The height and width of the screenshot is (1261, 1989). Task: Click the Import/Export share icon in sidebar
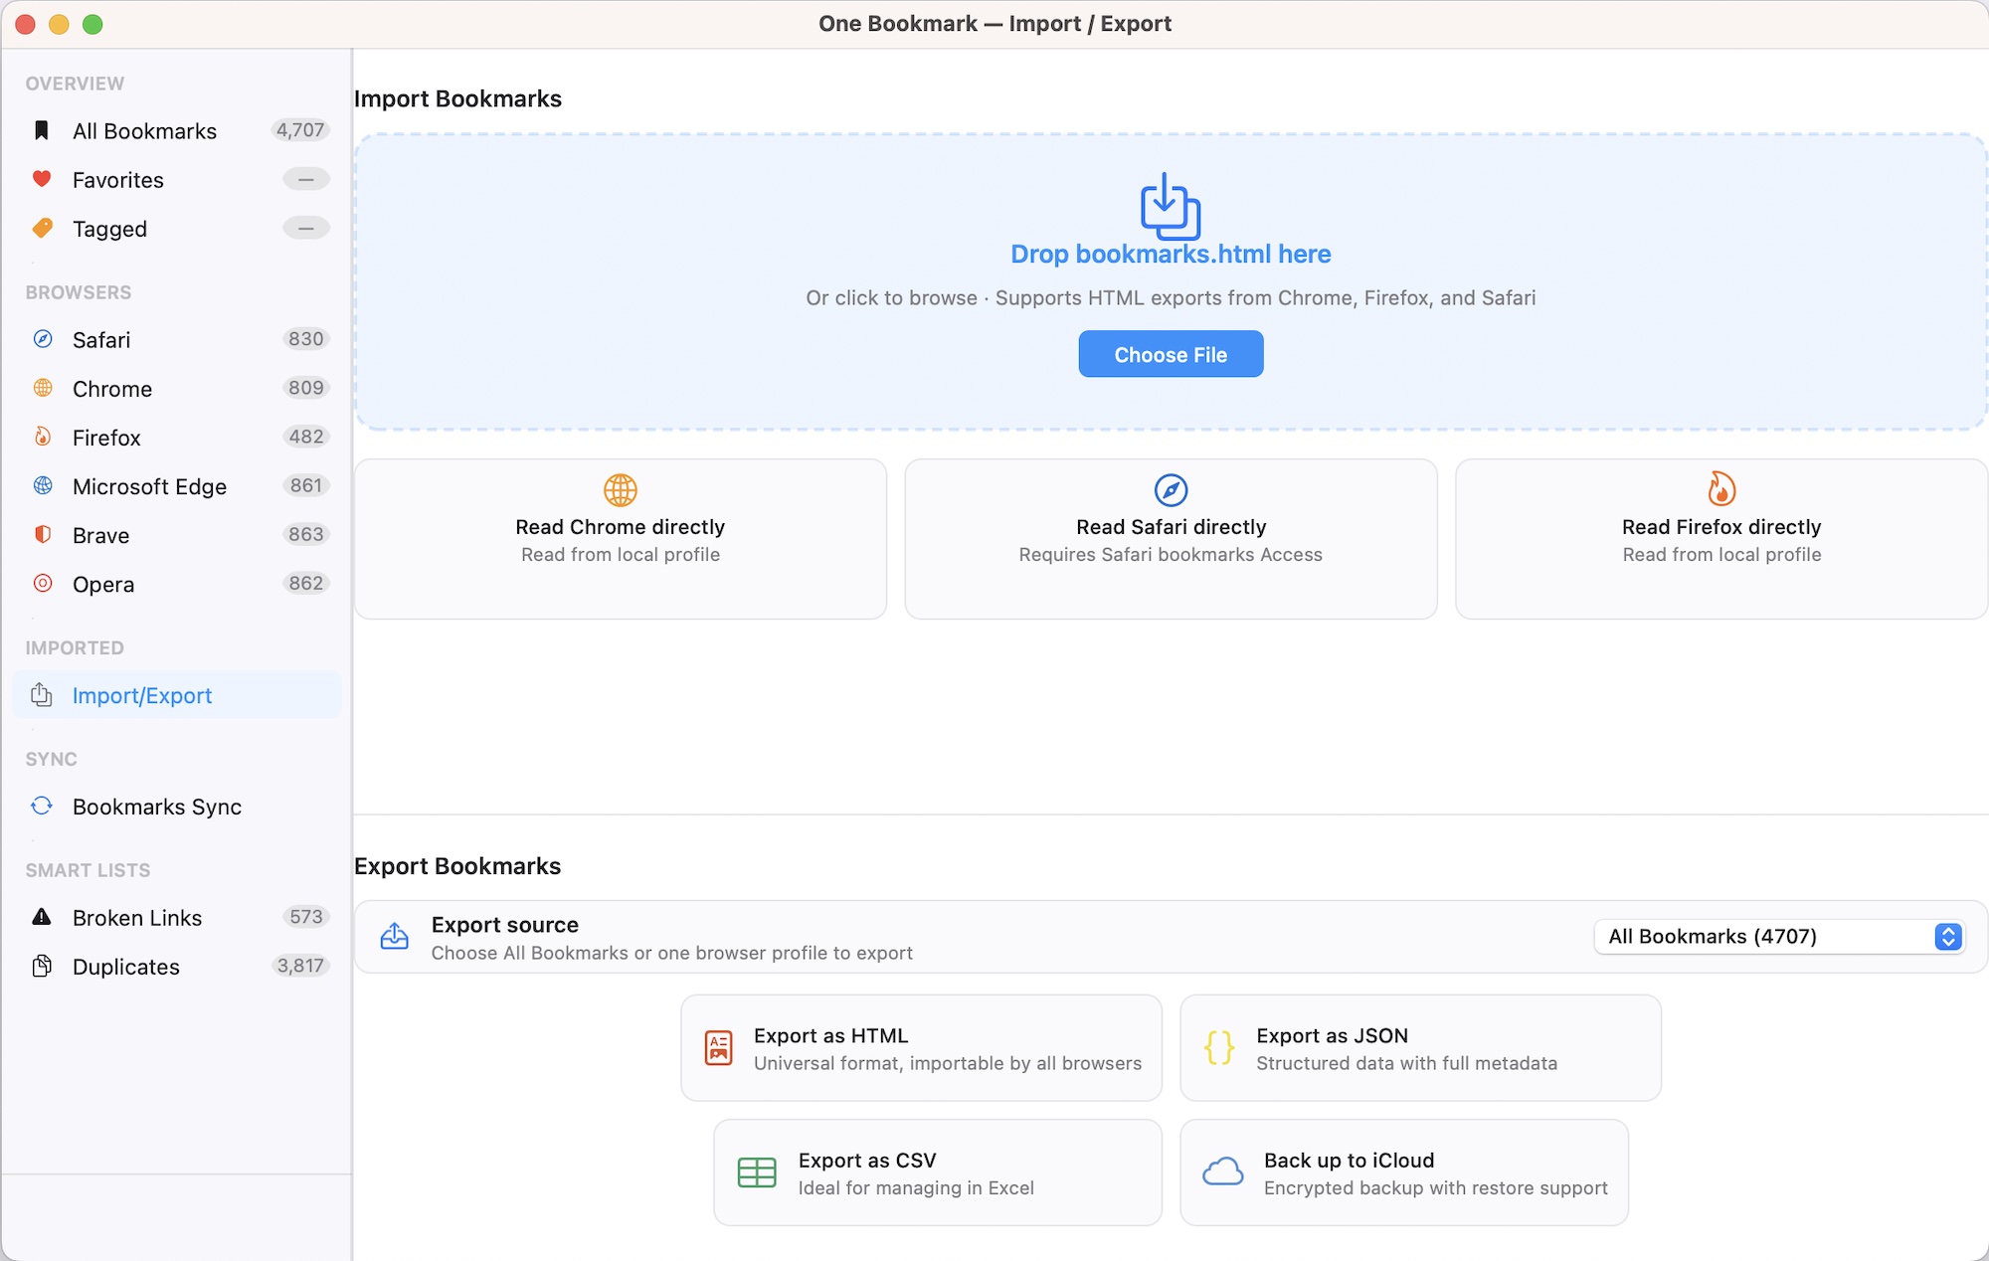(x=42, y=694)
